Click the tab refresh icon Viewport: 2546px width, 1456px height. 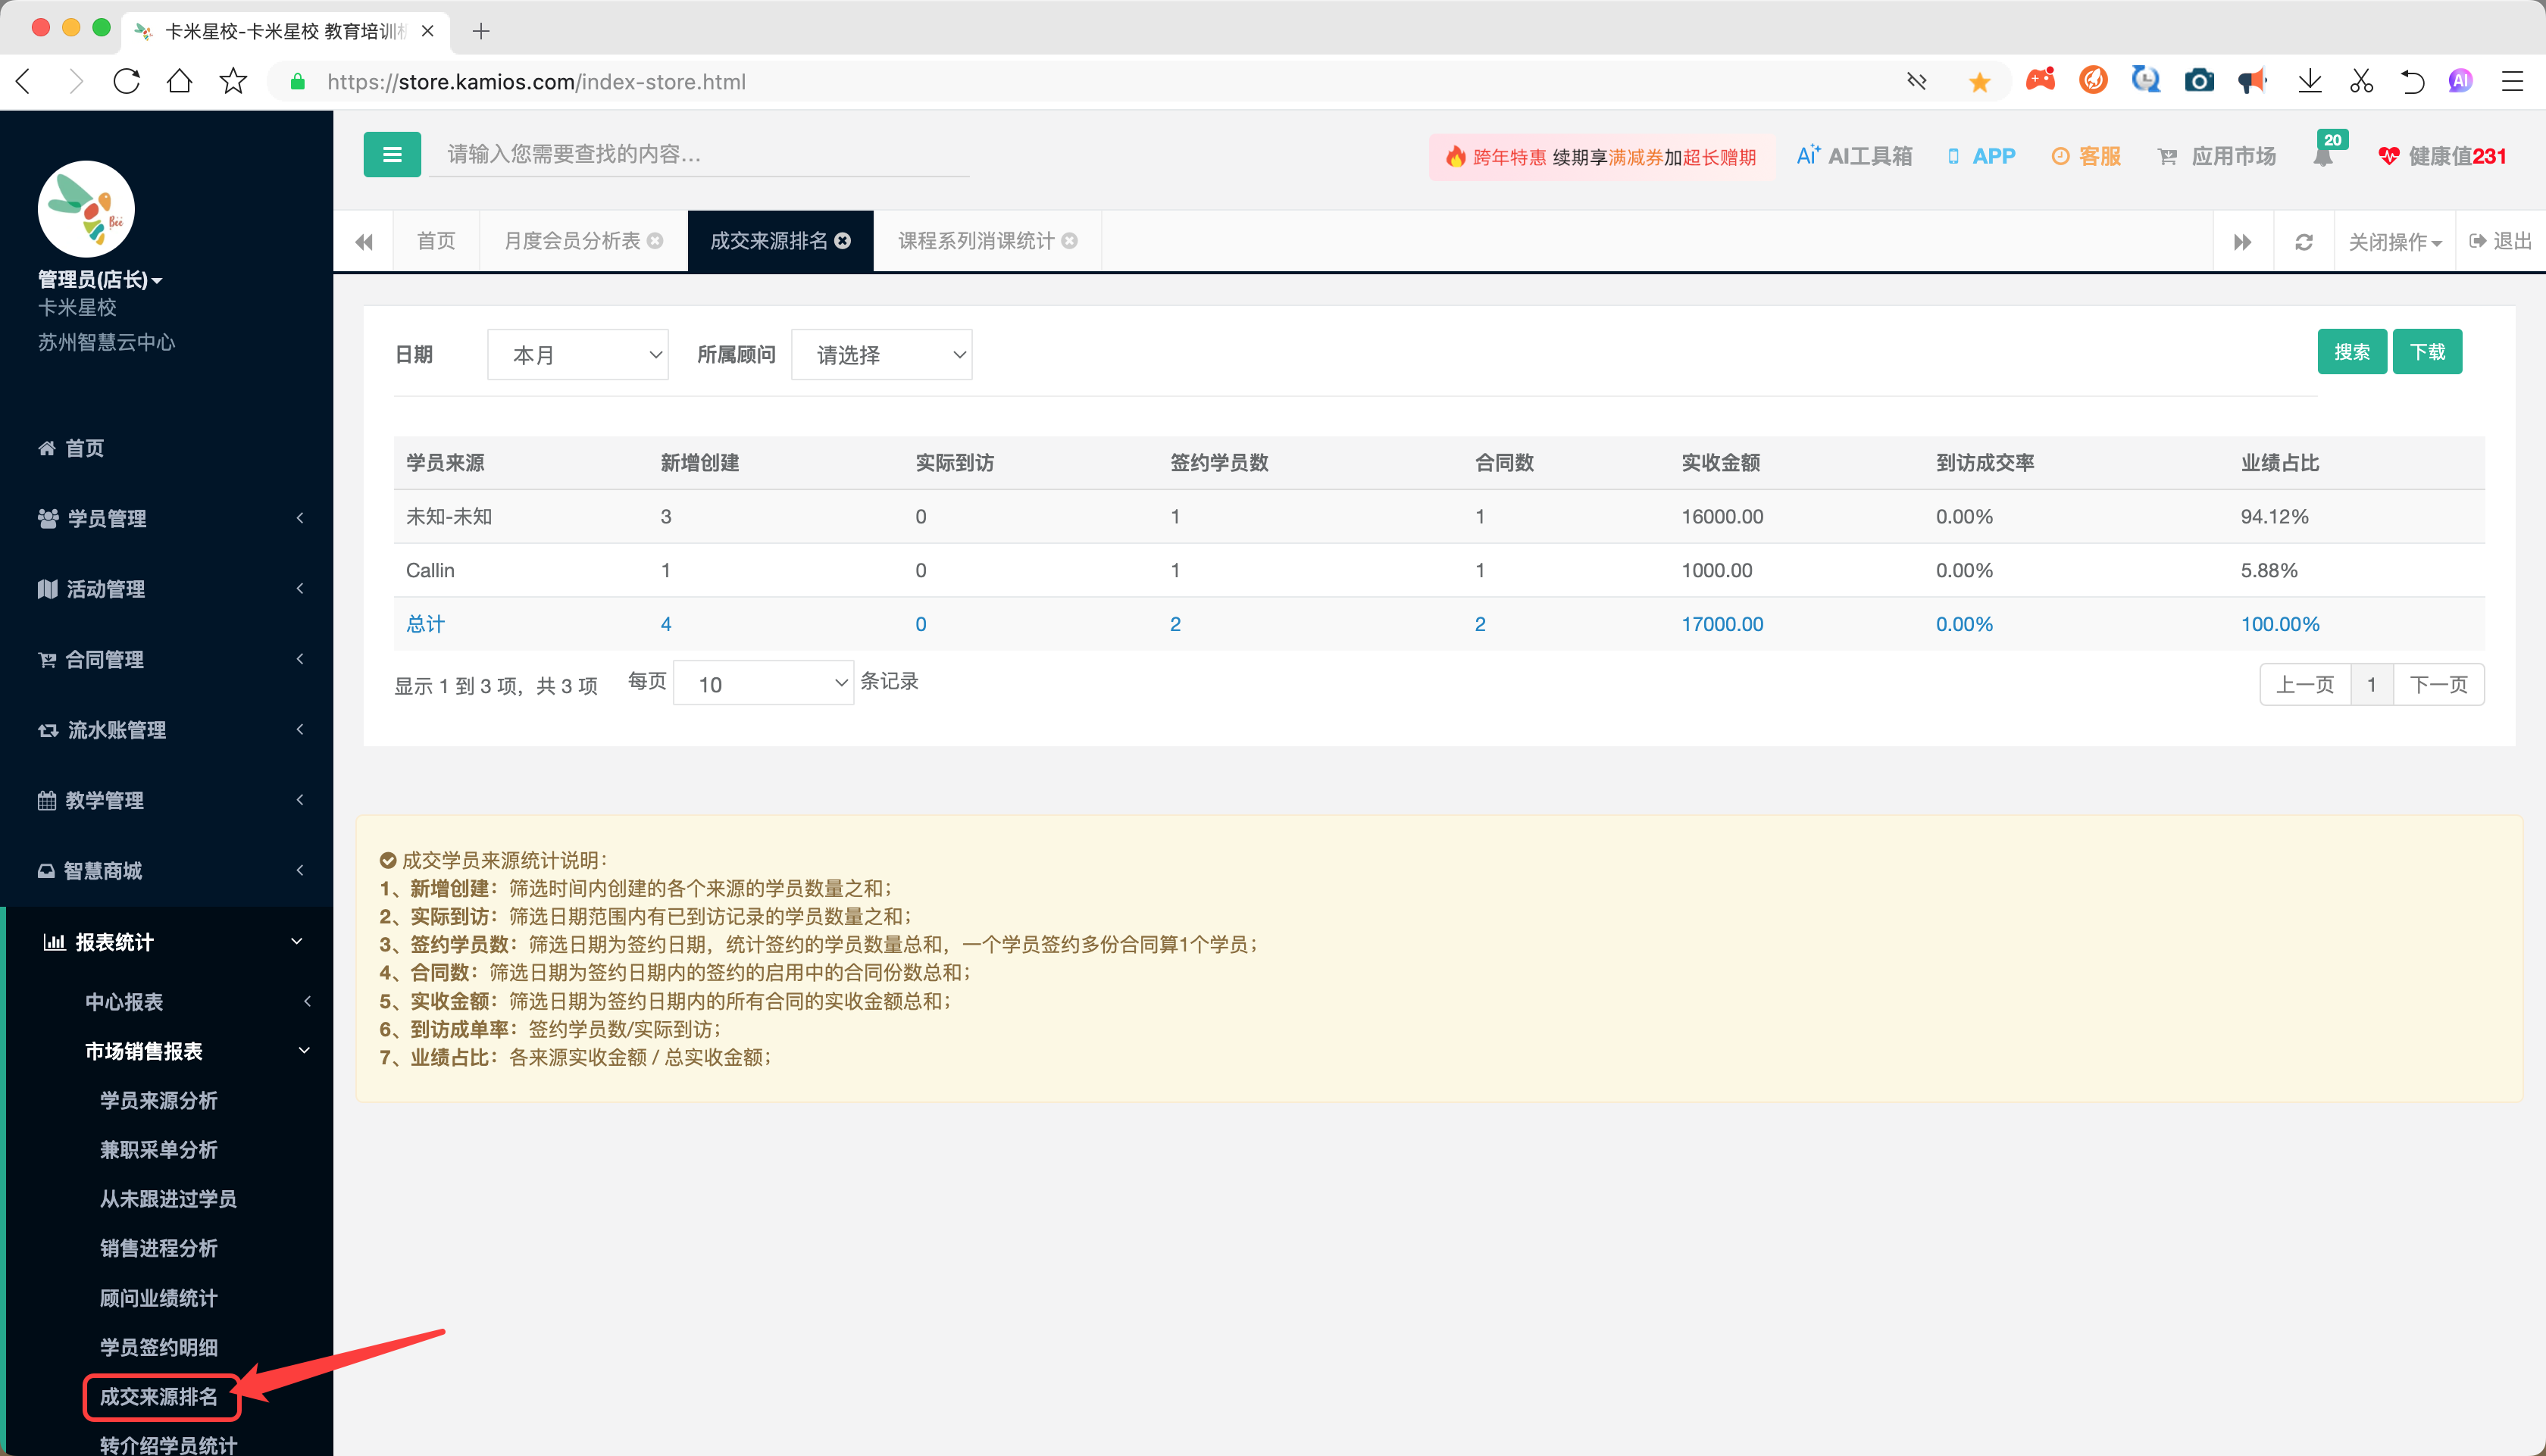pos(2303,242)
